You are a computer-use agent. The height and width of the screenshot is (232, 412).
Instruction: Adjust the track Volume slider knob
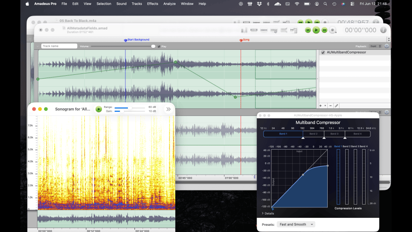click(x=153, y=46)
